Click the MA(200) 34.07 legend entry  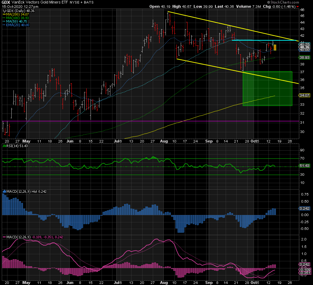click(x=16, y=14)
